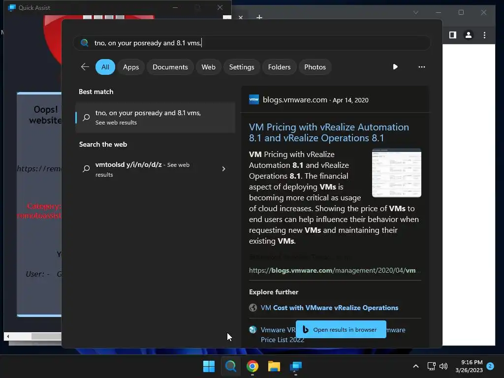Click the globe icon beside VM Cost link
This screenshot has height=378, width=504.
pos(253,308)
